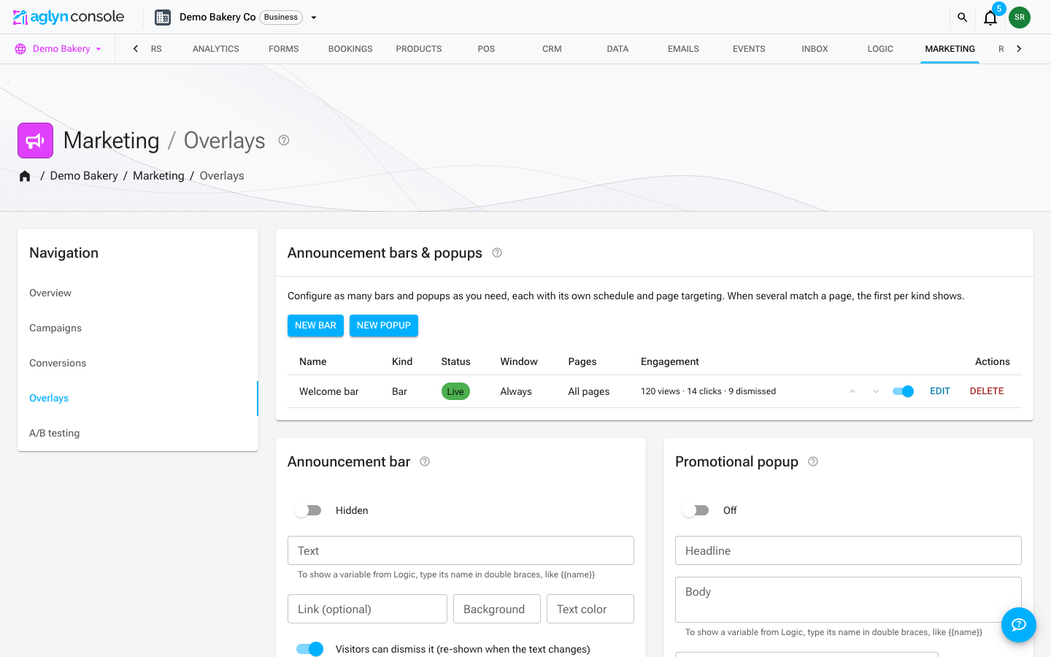Image resolution: width=1051 pixels, height=657 pixels.
Task: Delete the Welcome bar entry
Action: [987, 391]
